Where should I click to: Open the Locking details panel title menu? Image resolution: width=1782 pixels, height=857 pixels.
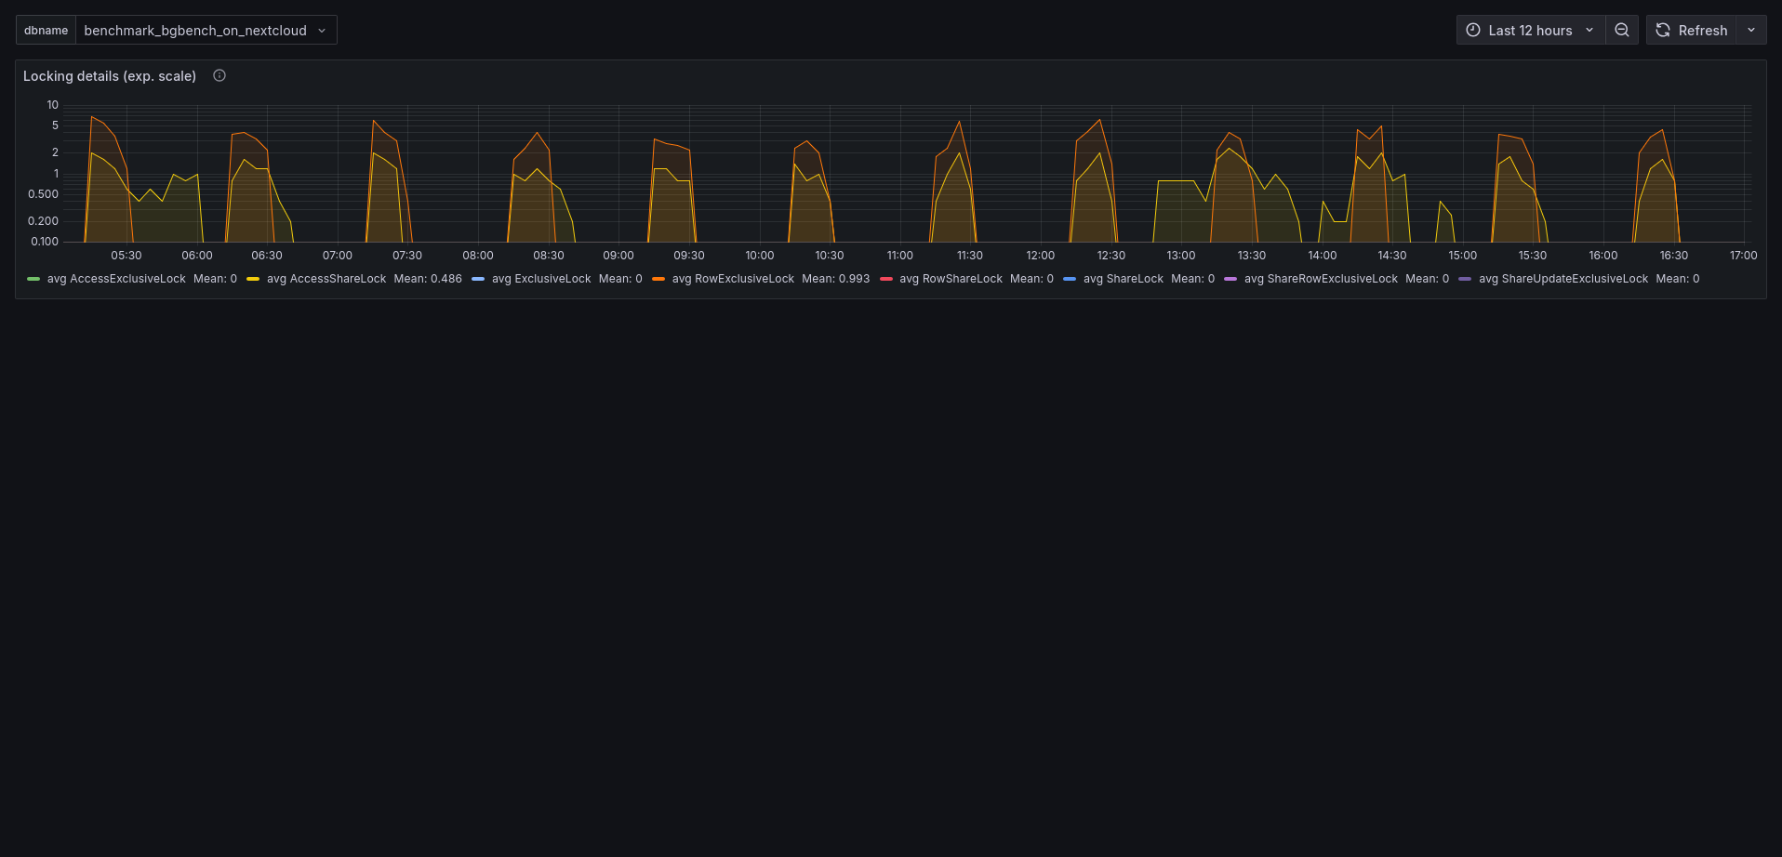[110, 76]
